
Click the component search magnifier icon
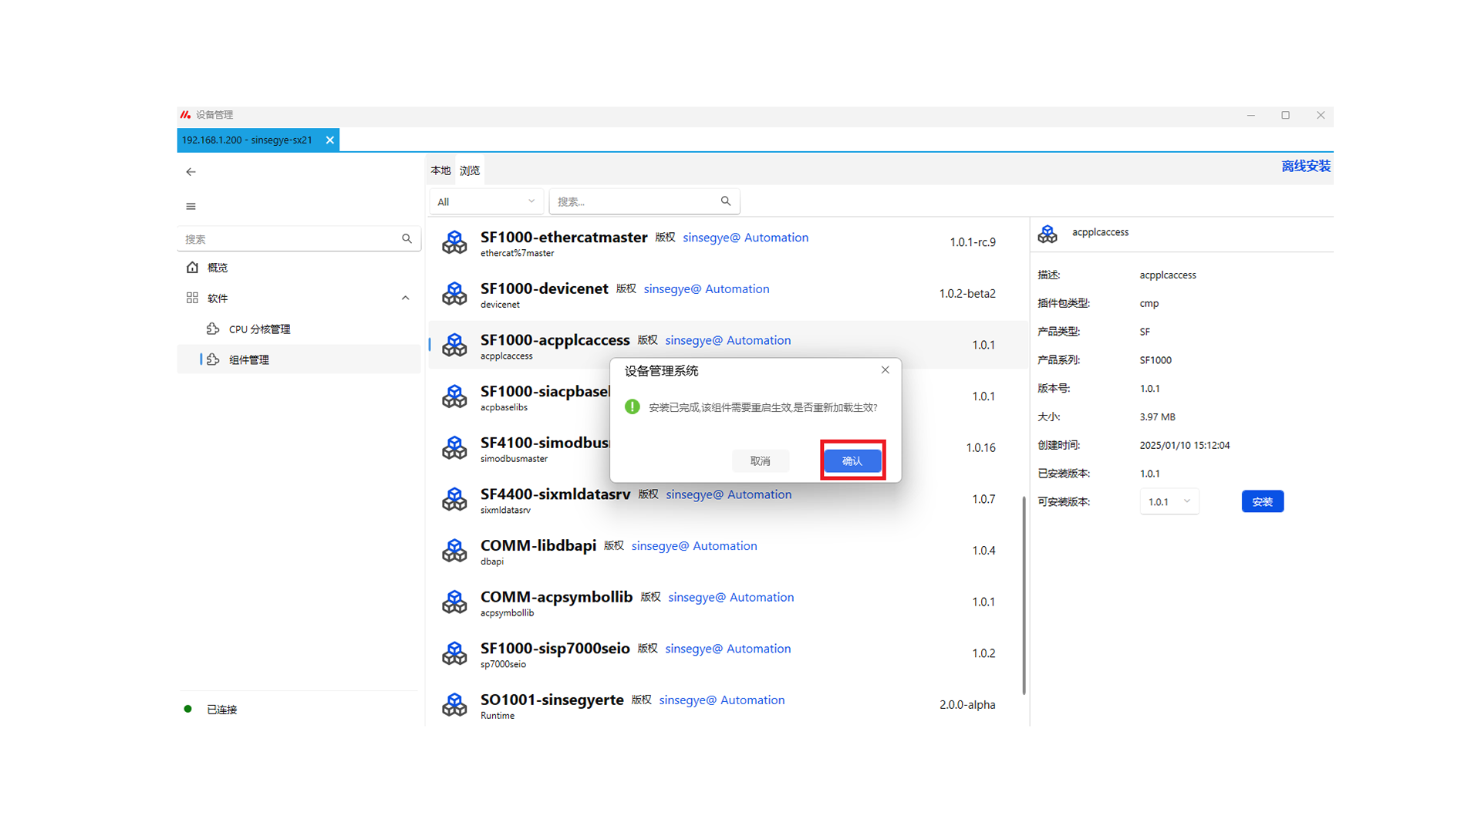[725, 201]
